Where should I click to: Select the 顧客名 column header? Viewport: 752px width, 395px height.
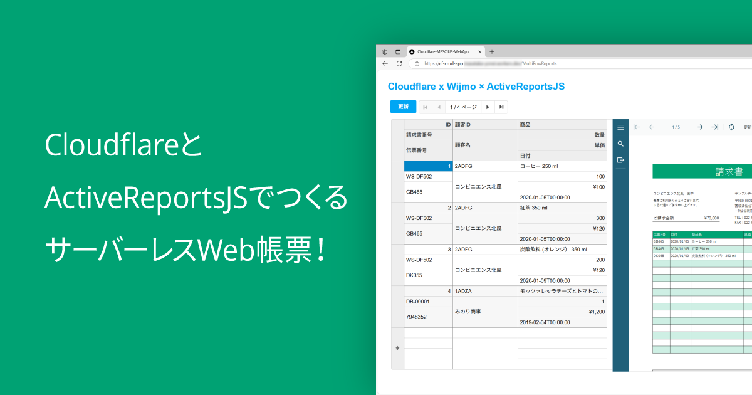coord(485,145)
